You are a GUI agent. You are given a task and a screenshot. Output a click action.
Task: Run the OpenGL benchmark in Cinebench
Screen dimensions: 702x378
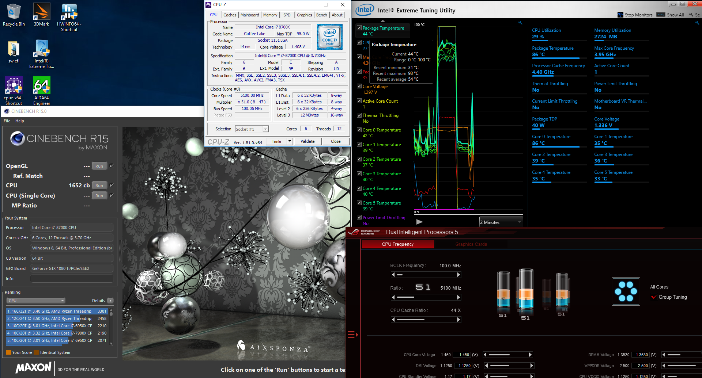99,166
